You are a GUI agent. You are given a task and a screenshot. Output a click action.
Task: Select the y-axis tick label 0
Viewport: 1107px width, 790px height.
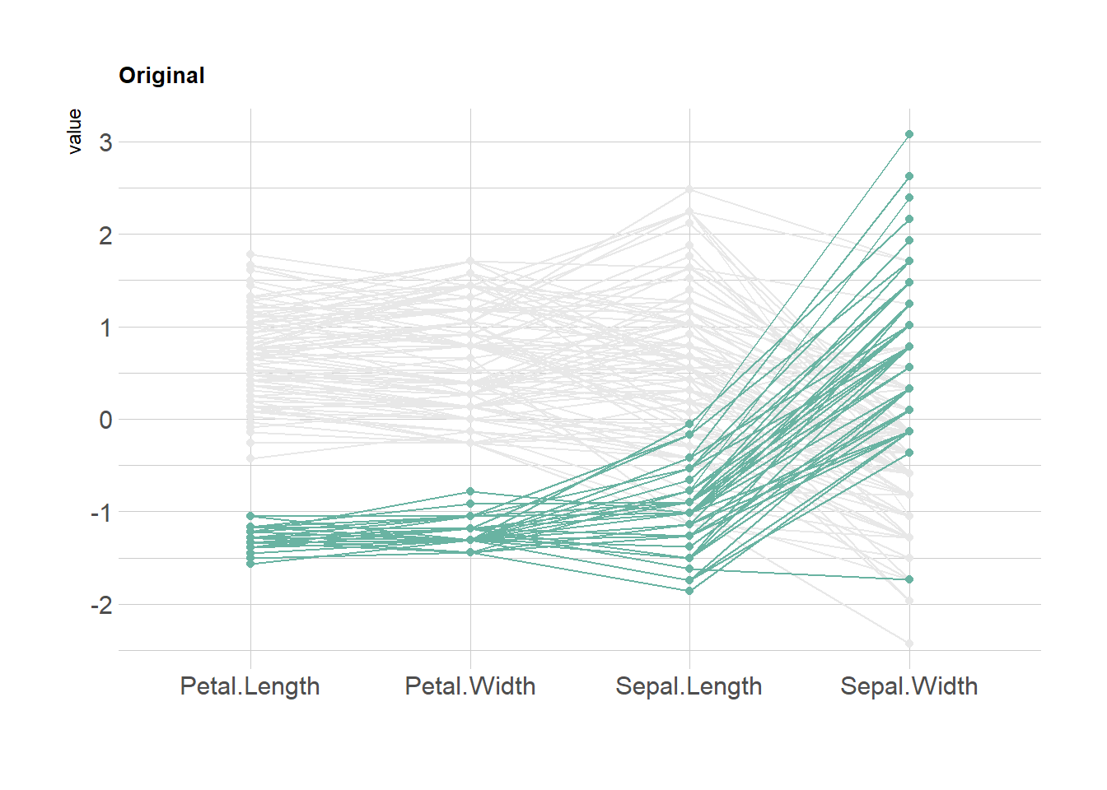pyautogui.click(x=105, y=420)
